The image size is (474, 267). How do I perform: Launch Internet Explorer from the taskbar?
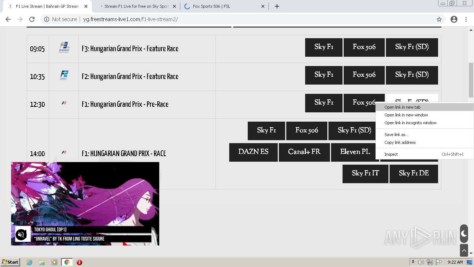29,262
